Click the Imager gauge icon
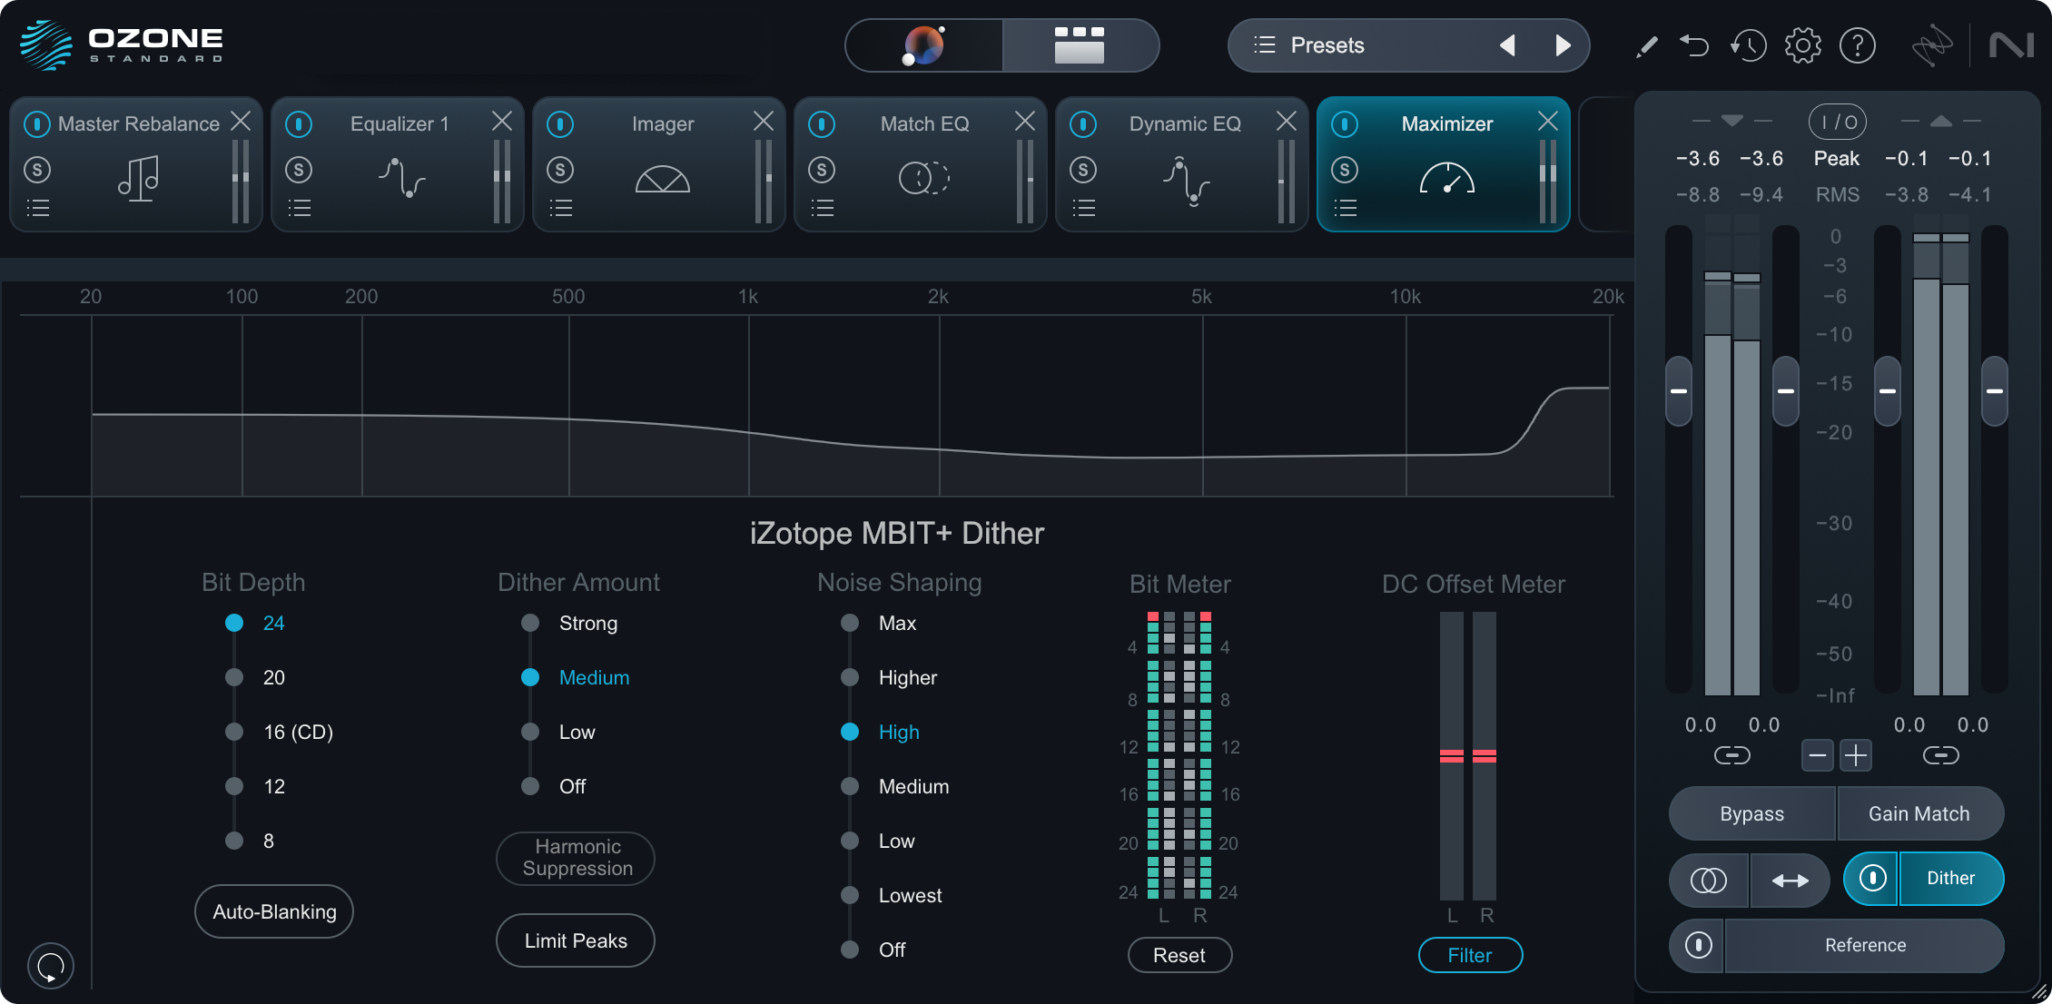Viewport: 2052px width, 1004px height. (660, 180)
